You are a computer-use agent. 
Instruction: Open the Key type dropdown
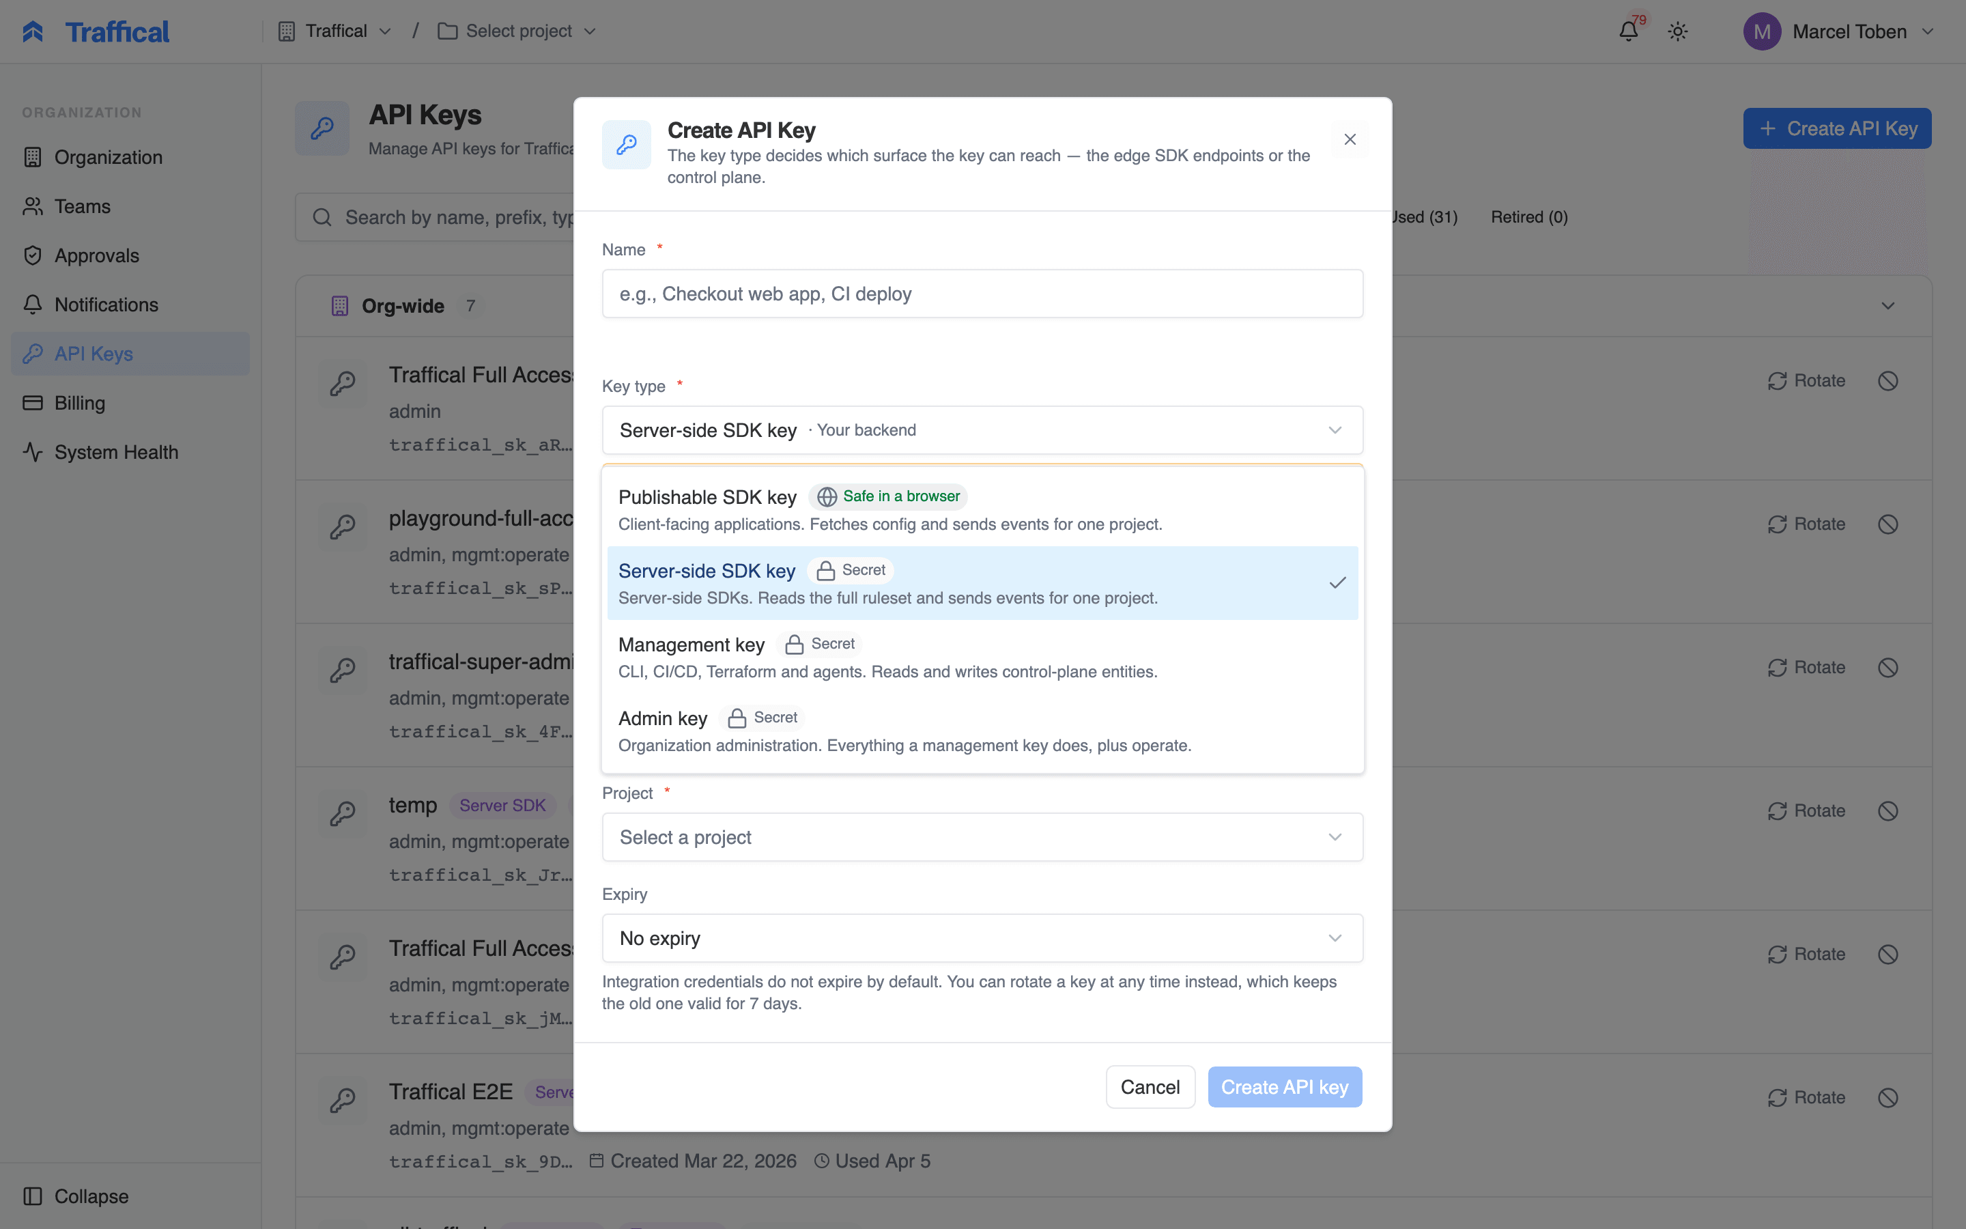tap(982, 430)
